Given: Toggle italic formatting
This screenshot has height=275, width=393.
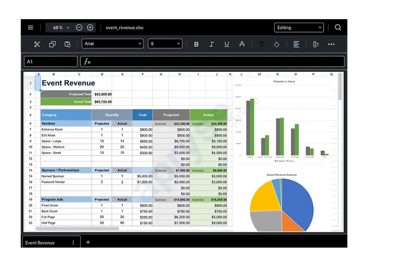Looking at the screenshot, I should point(211,44).
